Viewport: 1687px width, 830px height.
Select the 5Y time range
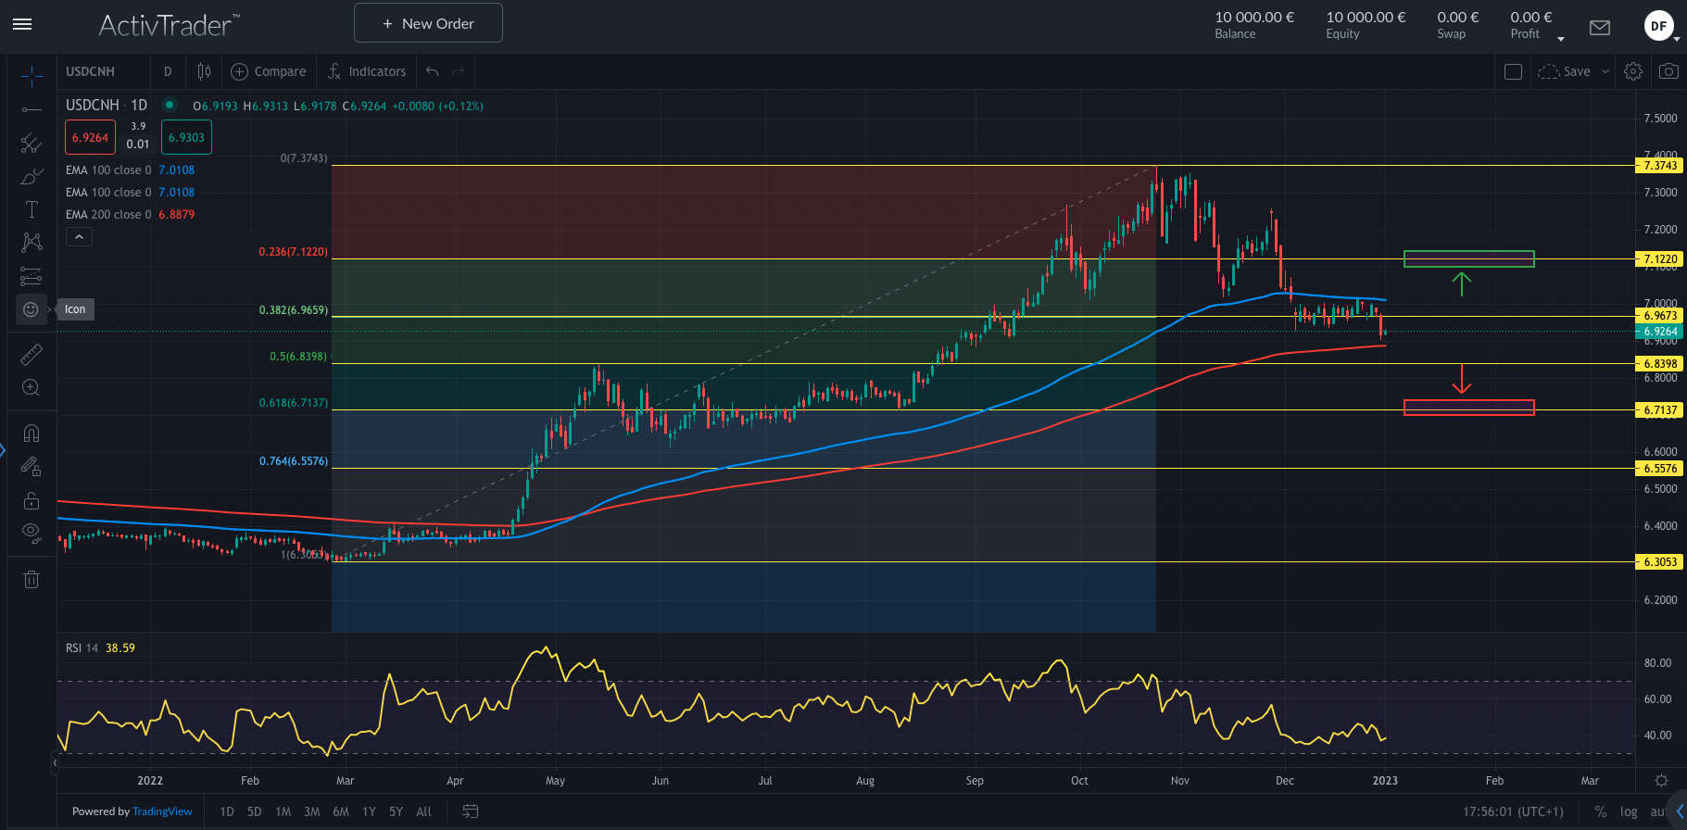pos(396,811)
